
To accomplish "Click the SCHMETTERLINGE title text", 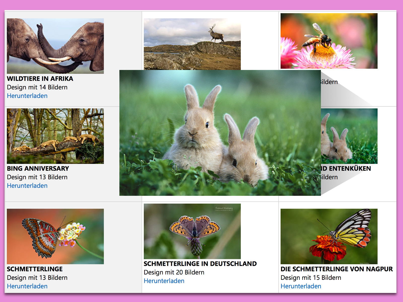I will click(35, 269).
